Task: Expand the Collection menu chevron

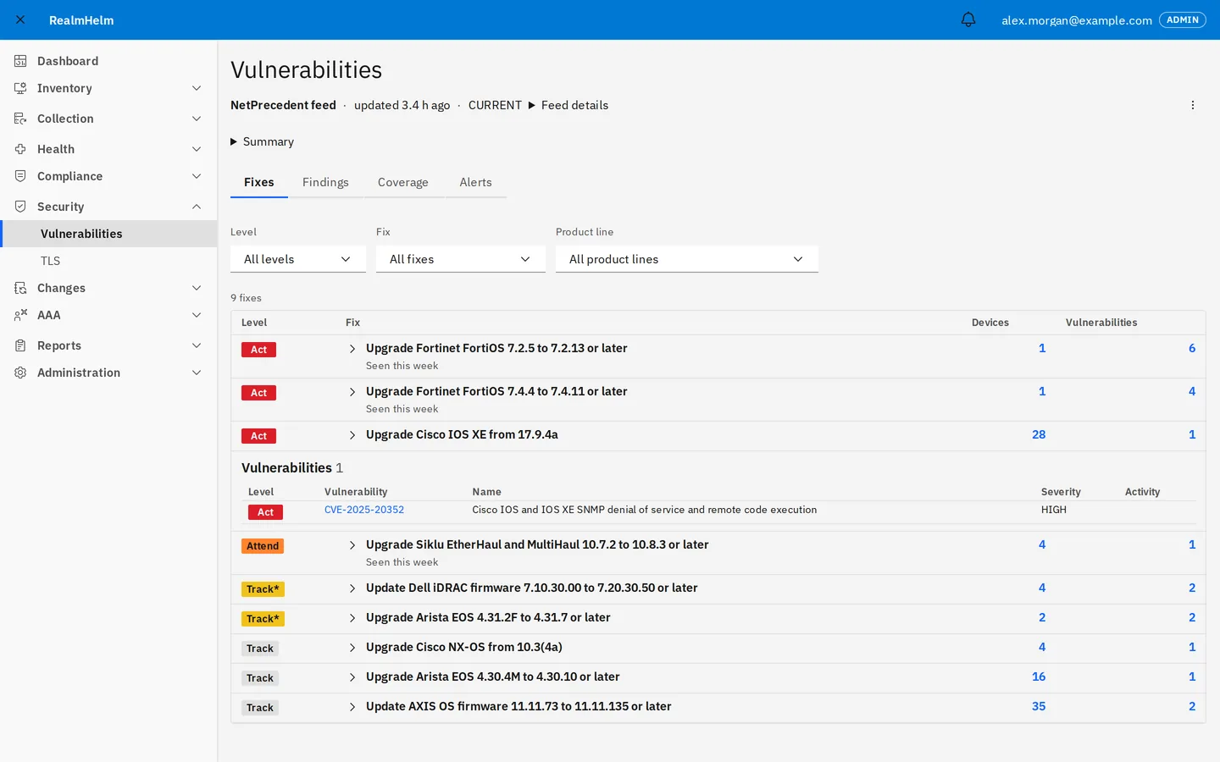Action: click(x=197, y=119)
